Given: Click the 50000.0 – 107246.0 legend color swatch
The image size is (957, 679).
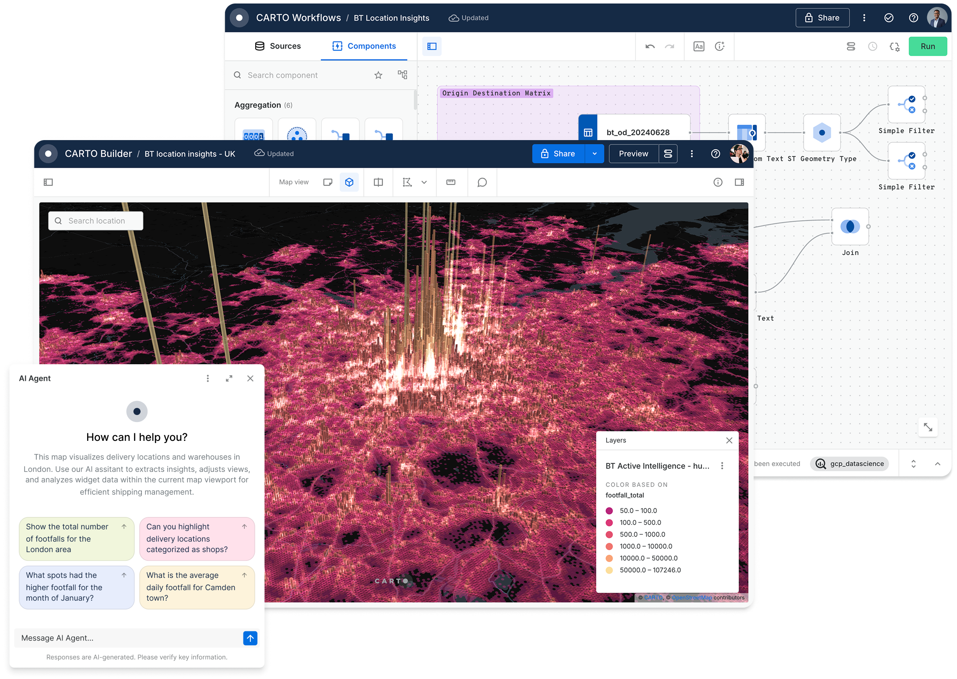Looking at the screenshot, I should click(x=609, y=570).
